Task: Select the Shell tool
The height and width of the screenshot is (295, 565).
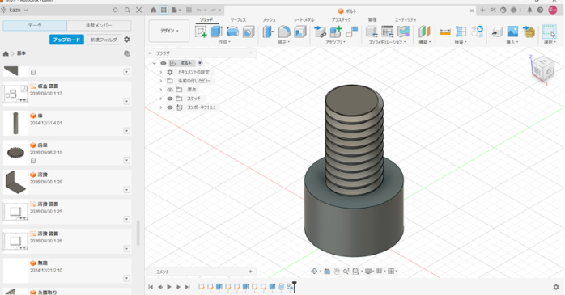Action: tap(300, 32)
